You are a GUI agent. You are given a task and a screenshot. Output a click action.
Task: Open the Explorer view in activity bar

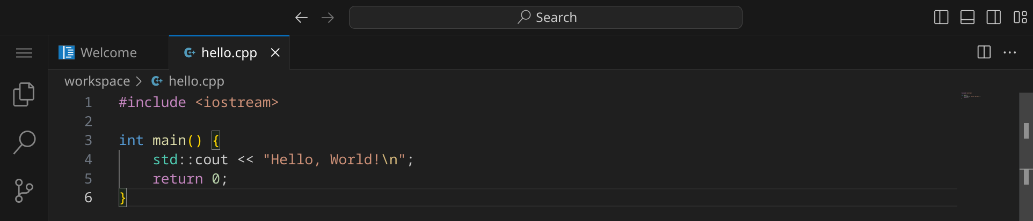click(24, 95)
